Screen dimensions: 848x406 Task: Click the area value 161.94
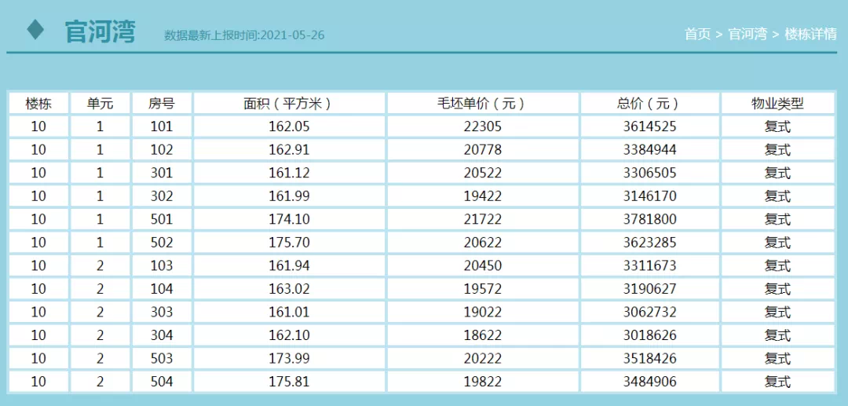(289, 265)
